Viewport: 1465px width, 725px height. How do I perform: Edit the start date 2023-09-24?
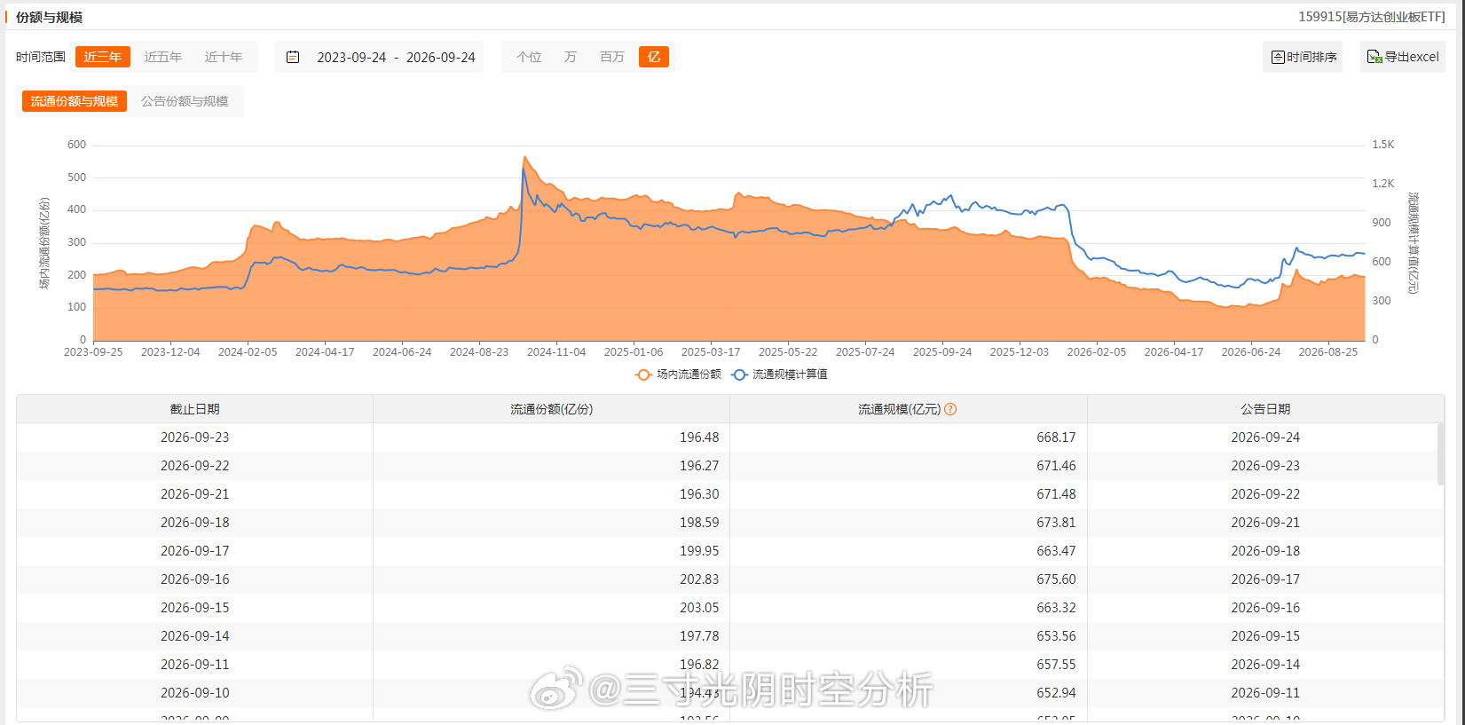[x=351, y=57]
